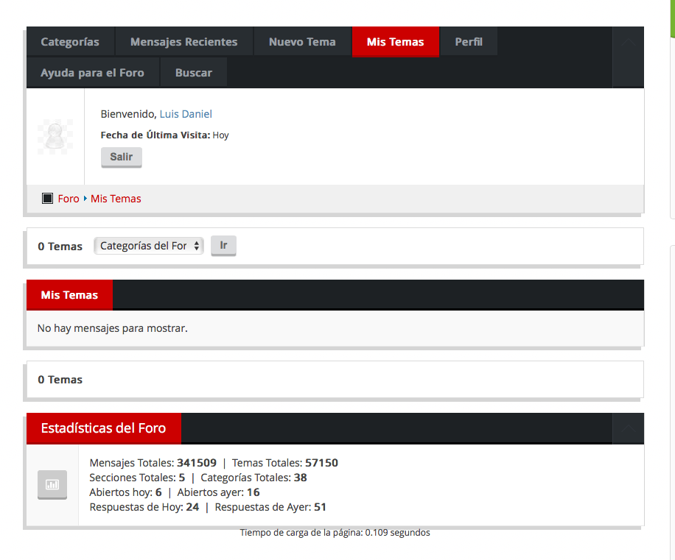Select the Temas Totales value 57150
This screenshot has width=675, height=560.
(x=321, y=463)
